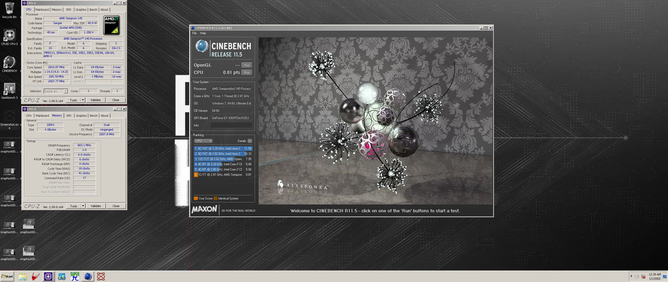
Task: Click the Details arrow button in Ranking
Action: pos(250,141)
